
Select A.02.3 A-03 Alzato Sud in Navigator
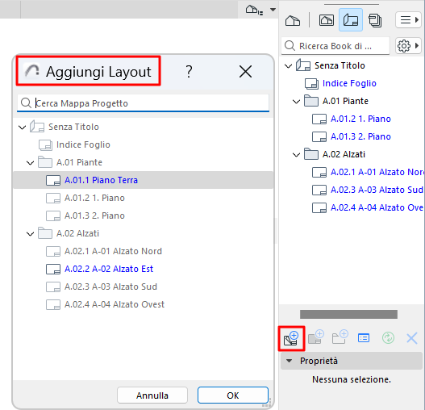(x=377, y=190)
